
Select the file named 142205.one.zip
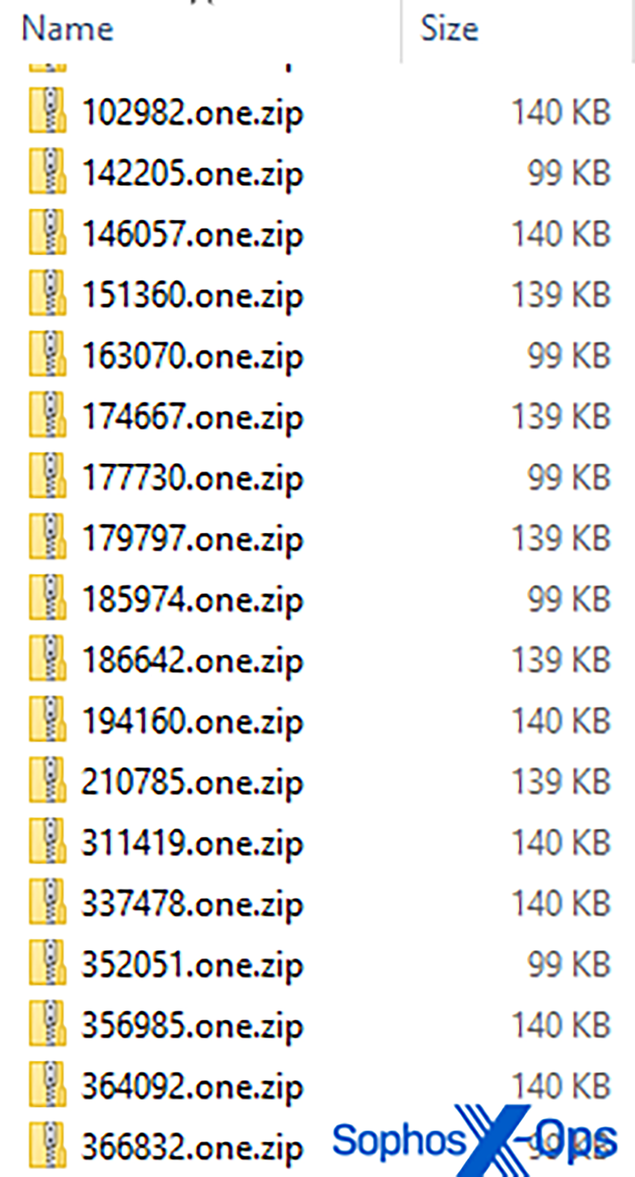tap(193, 175)
